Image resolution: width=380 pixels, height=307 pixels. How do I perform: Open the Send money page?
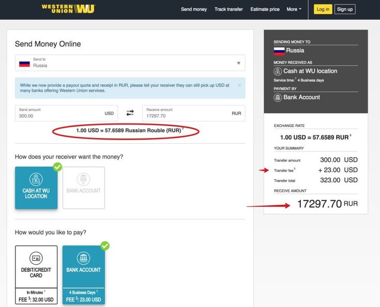[x=194, y=9]
